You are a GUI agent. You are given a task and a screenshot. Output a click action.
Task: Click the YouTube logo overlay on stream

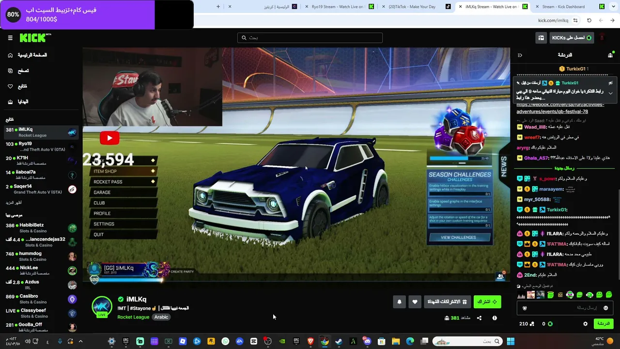pos(109,138)
